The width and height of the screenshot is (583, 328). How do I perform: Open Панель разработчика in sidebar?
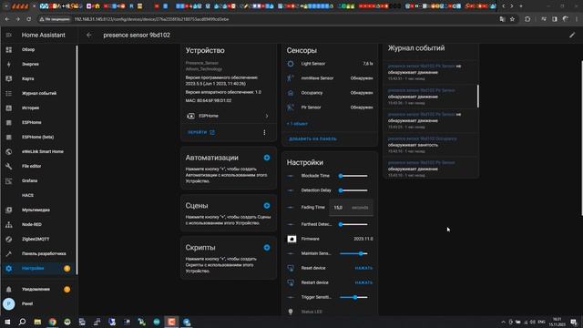point(39,253)
